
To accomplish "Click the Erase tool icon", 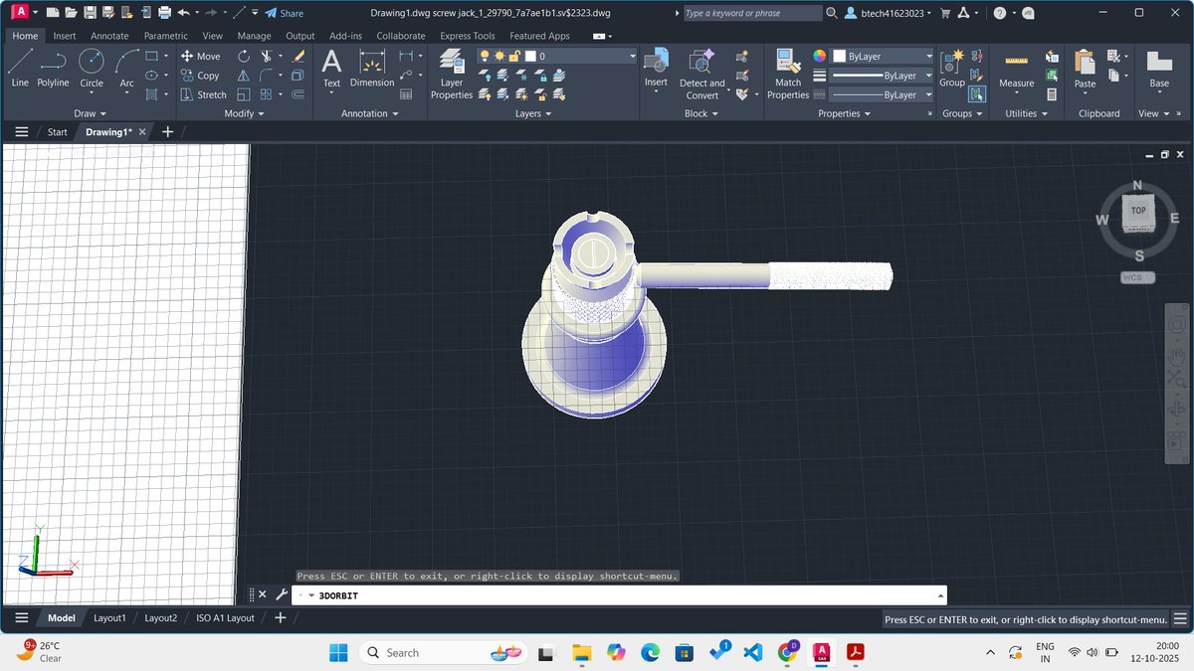I will pos(298,57).
